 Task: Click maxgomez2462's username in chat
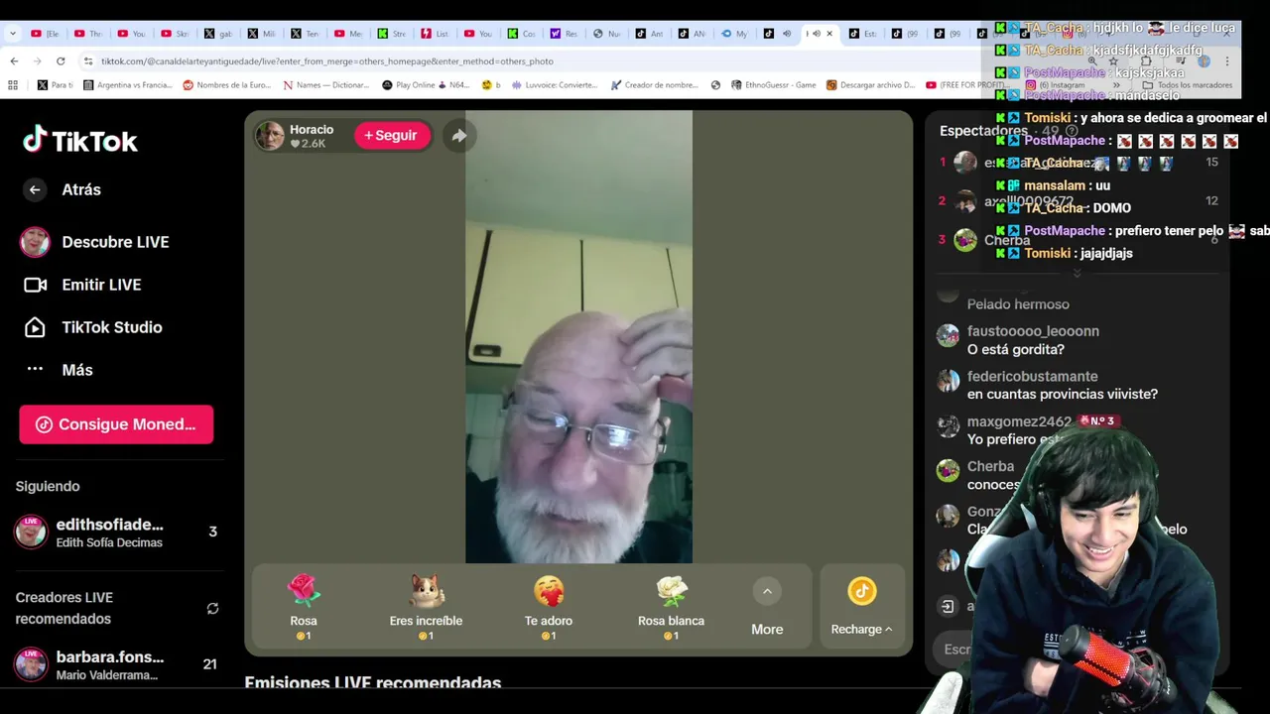tap(1019, 422)
